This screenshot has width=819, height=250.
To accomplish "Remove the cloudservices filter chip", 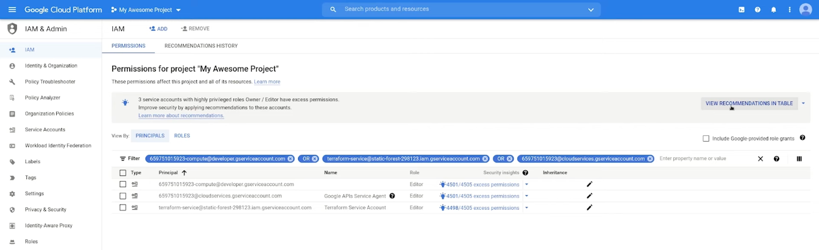I will [650, 159].
